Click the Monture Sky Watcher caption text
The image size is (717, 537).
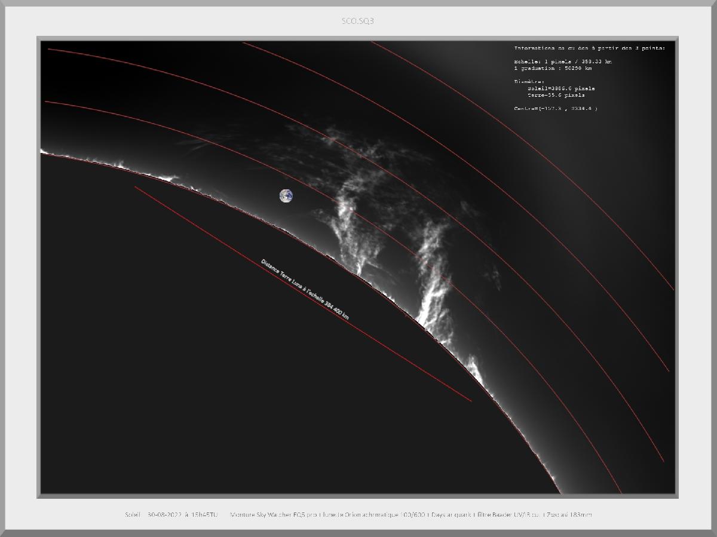tap(272, 514)
